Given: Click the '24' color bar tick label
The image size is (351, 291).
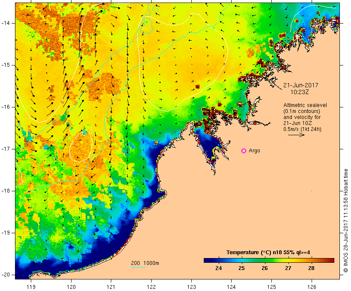Looking at the screenshot, I should pos(218,268).
